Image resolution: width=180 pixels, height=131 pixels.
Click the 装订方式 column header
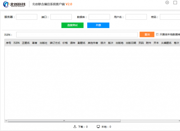(x=55, y=43)
